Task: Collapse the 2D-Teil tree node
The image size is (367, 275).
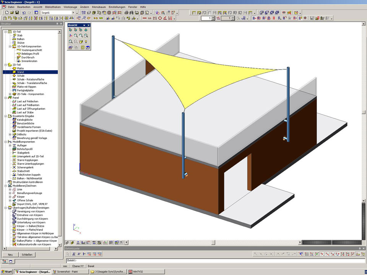Action: coord(5,65)
